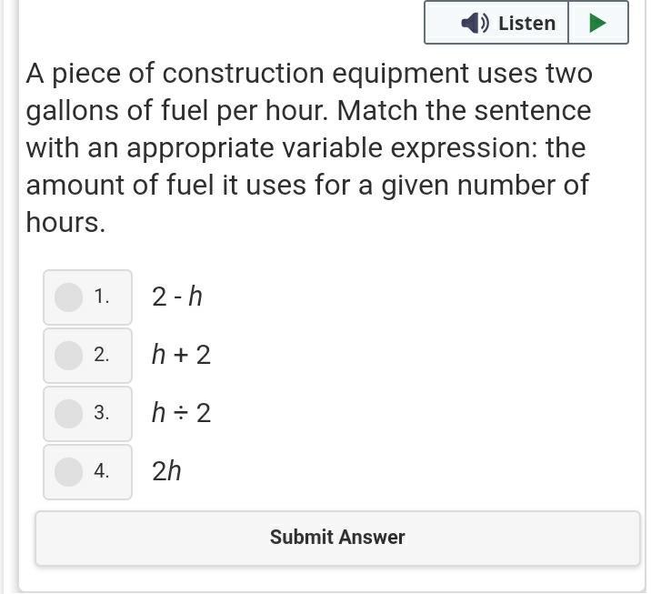Click the speaker icon on Listen button
This screenshot has height=594, width=651.
point(475,23)
